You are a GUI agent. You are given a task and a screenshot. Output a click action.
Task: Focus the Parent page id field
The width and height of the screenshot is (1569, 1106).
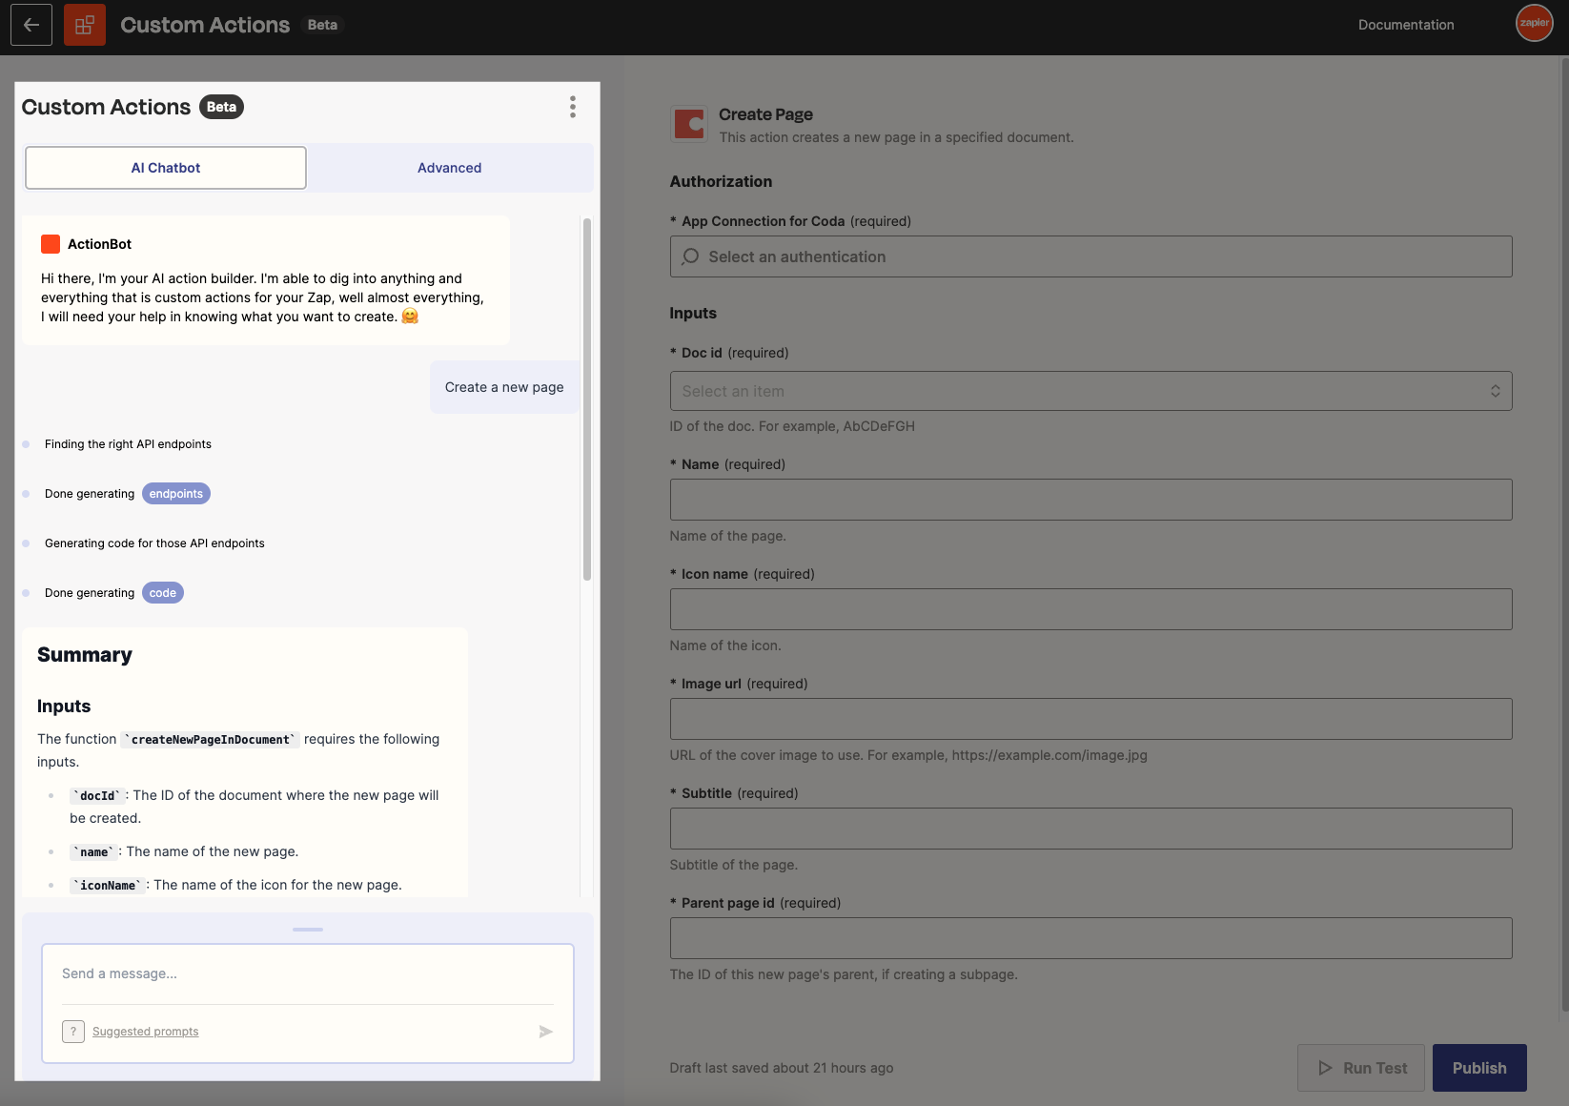1090,938
